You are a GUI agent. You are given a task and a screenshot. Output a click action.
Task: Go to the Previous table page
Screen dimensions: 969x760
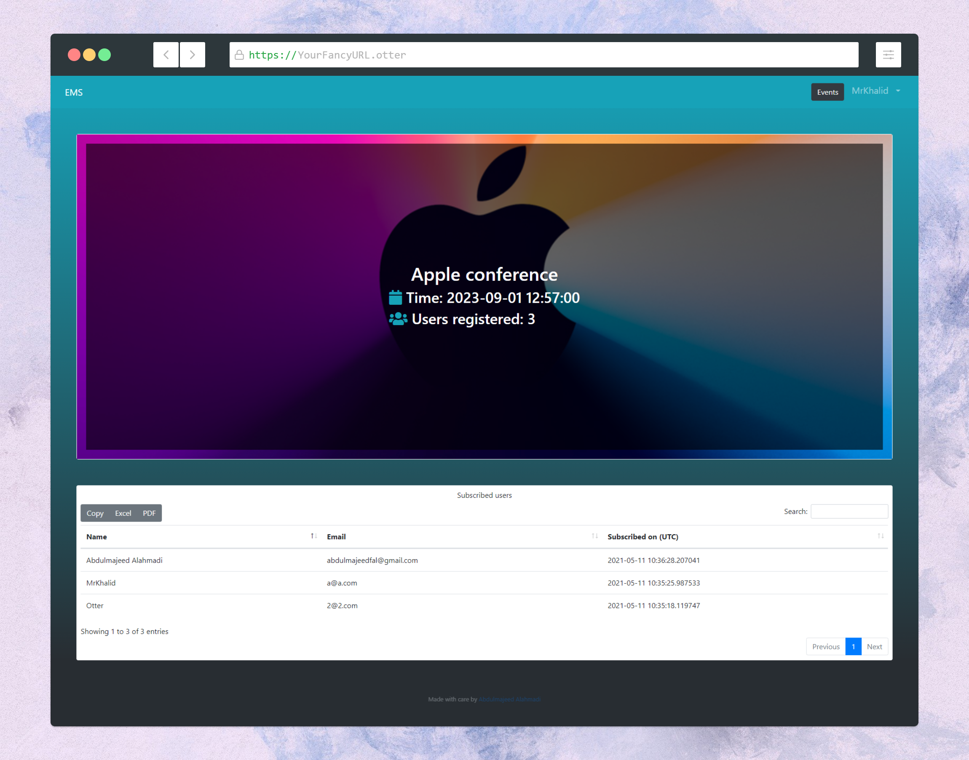[825, 647]
